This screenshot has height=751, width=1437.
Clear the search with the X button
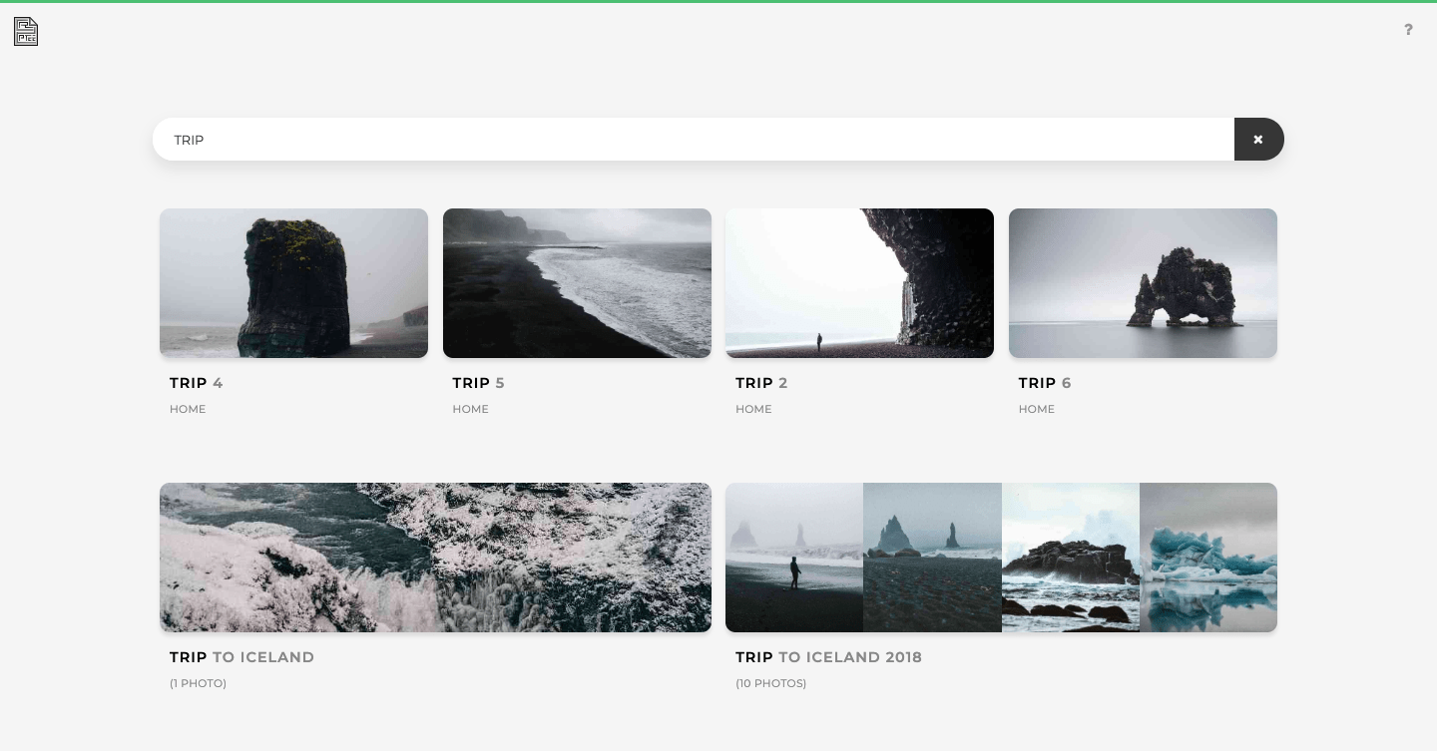click(x=1258, y=140)
